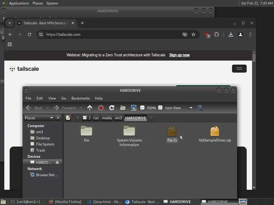274x205 pixels.
Task: Open the Edit menu
Action: pos(40,98)
